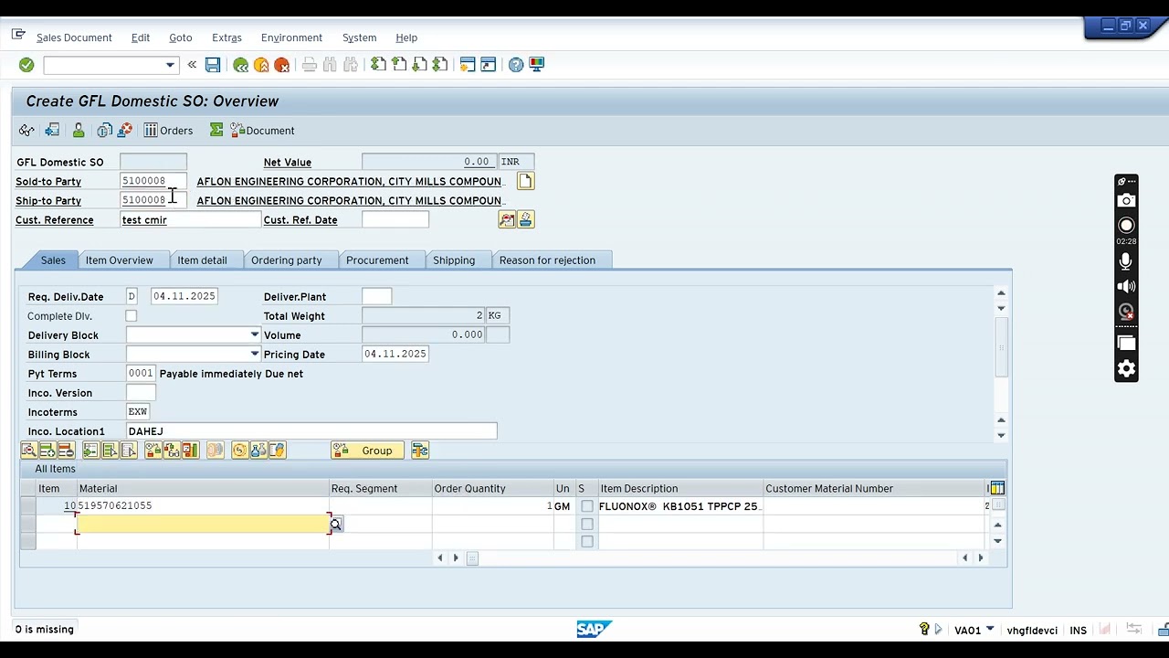This screenshot has width=1169, height=658.
Task: Switch to the Procurement tab
Action: coord(377,260)
